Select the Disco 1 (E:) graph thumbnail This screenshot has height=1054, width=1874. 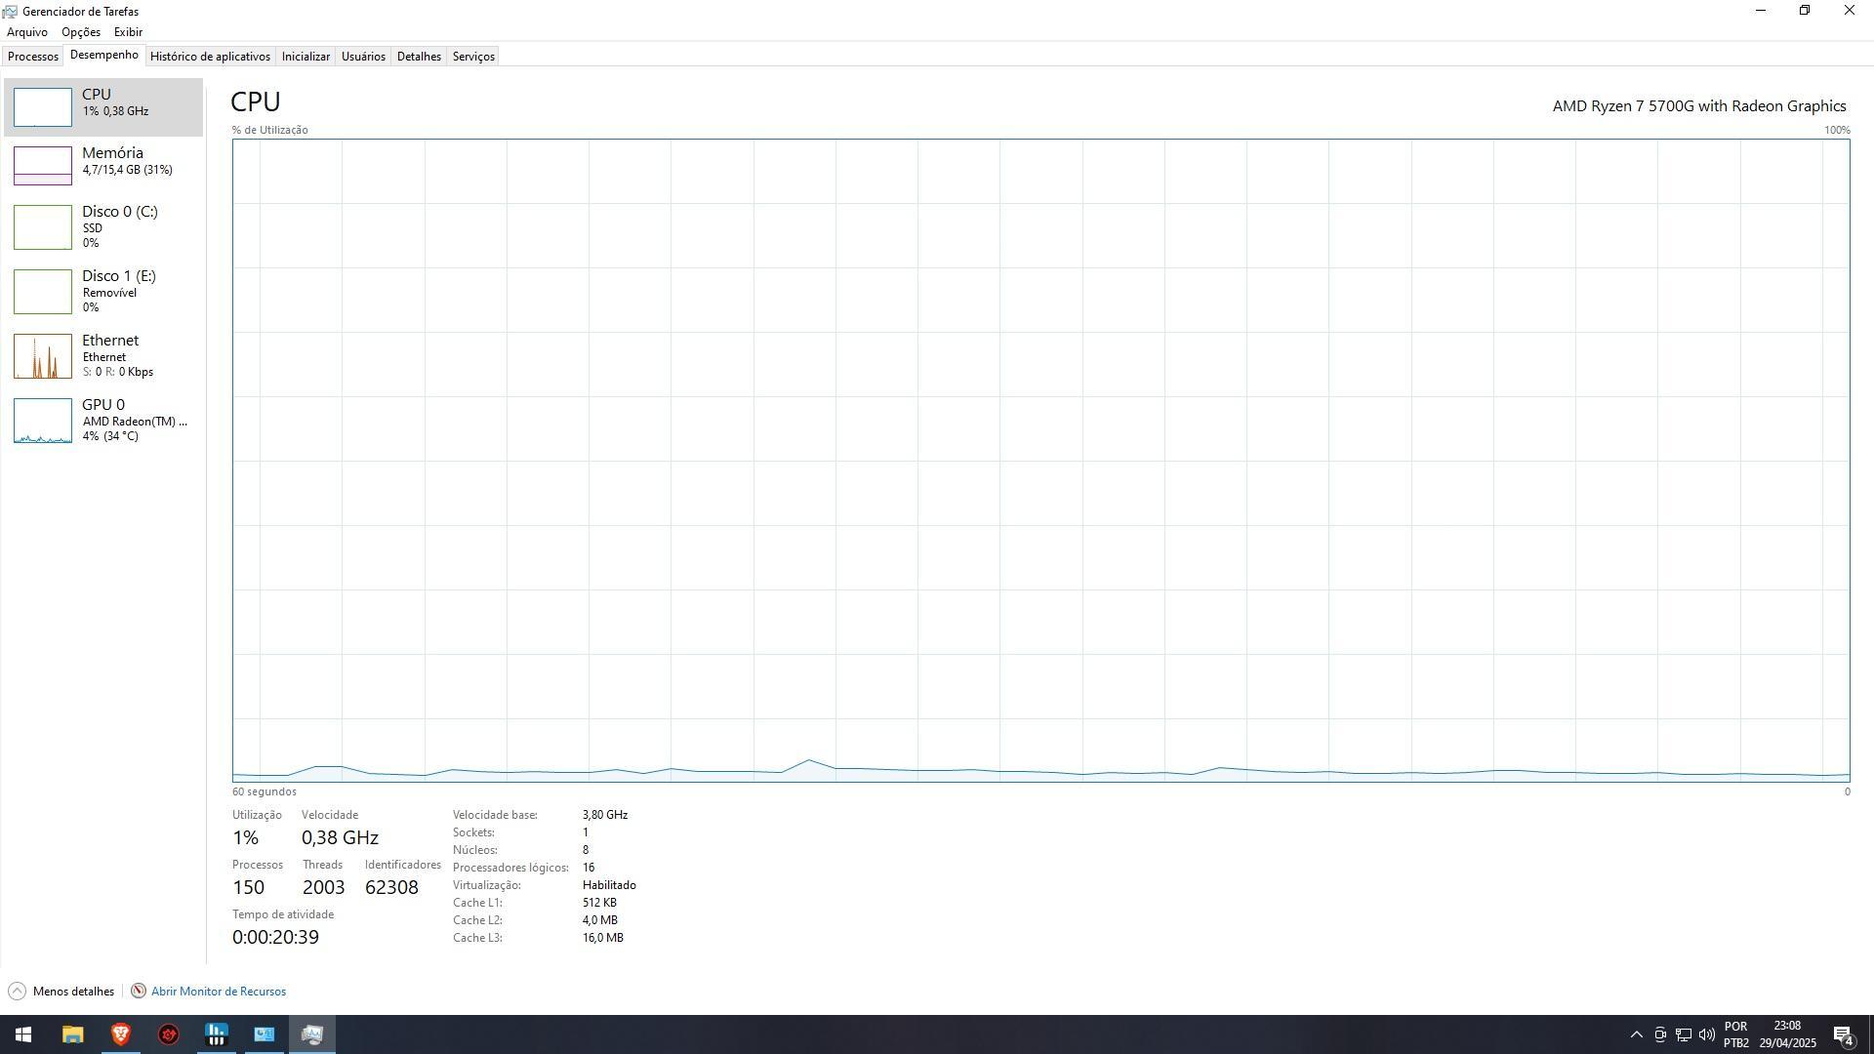43,292
